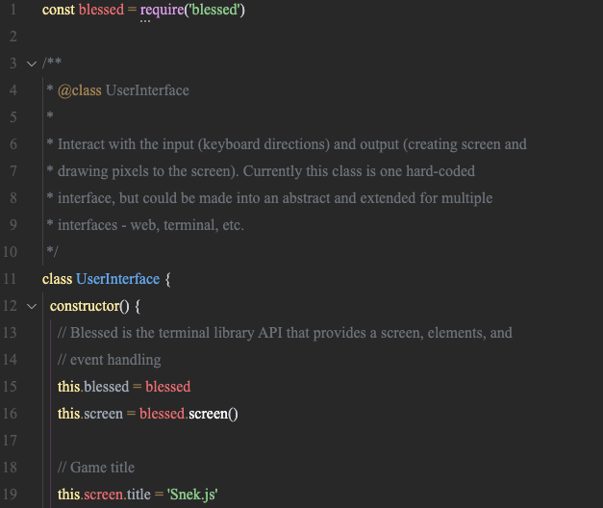Click the red blessed value on line 15
This screenshot has width=603, height=508.
pyautogui.click(x=168, y=387)
